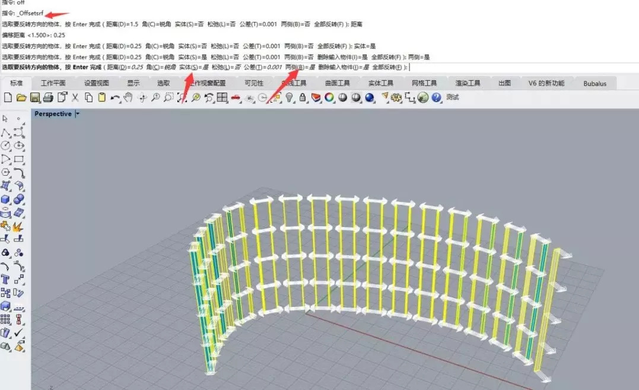Click the Undo arrow icon

click(x=115, y=98)
